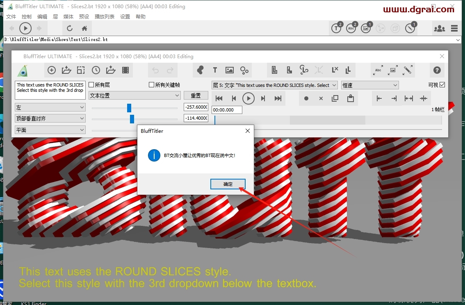Click the change effect wand arrows icon
This screenshot has height=305, width=465.
click(408, 70)
